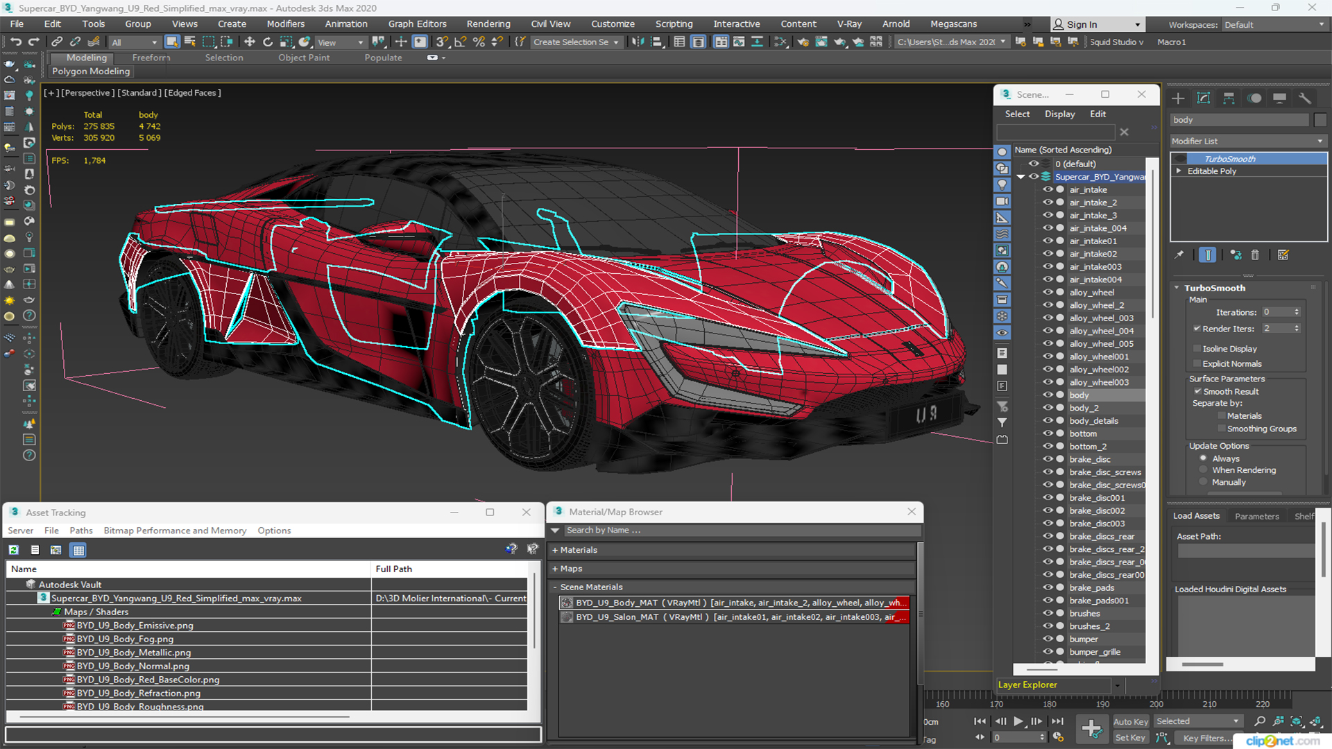
Task: Select BYD_U9_Body_MAT material entry
Action: 735,603
